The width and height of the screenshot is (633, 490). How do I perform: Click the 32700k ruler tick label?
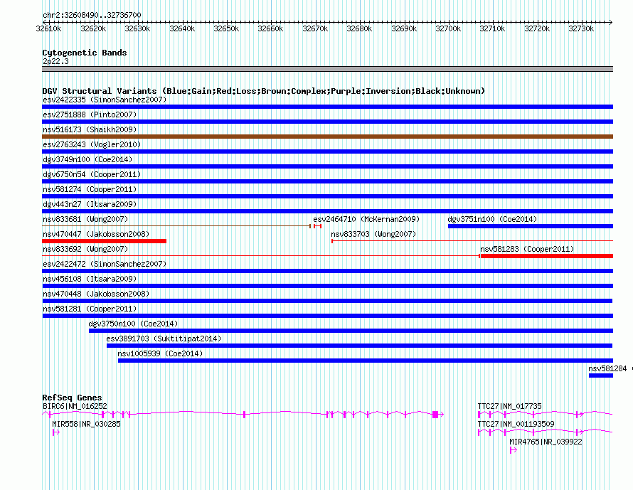pyautogui.click(x=448, y=28)
